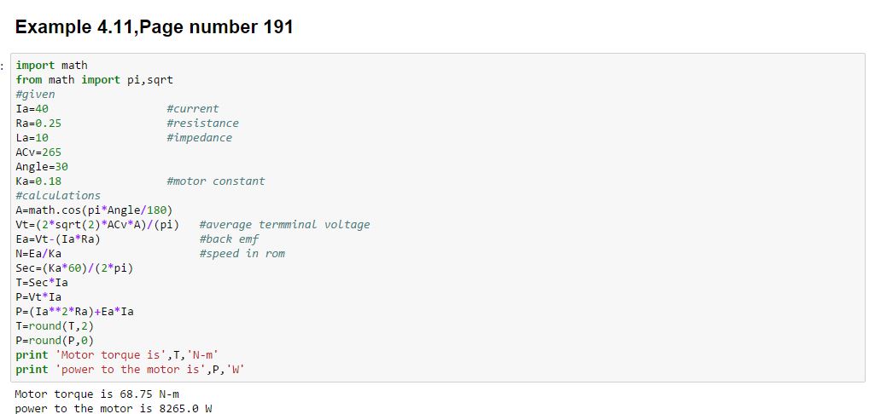The height and width of the screenshot is (414, 875).
Task: Click the '#speed in rom' comment
Action: click(x=242, y=254)
